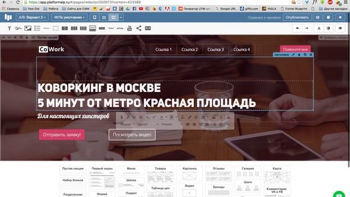
Task: Choose the Первый экран section template
Action: 102,177
